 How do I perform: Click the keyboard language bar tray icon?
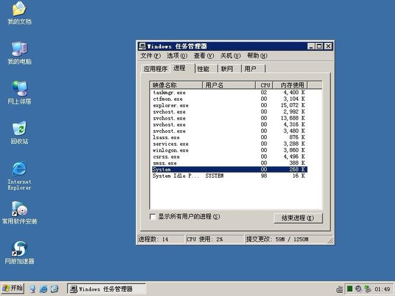(x=340, y=289)
